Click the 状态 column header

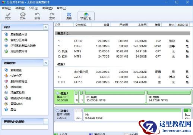pyautogui.click(x=169, y=25)
